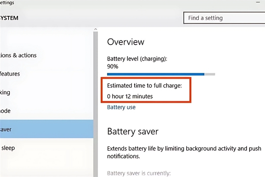265x177 pixels.
Task: Click the Find a setting search box
Action: click(223, 18)
